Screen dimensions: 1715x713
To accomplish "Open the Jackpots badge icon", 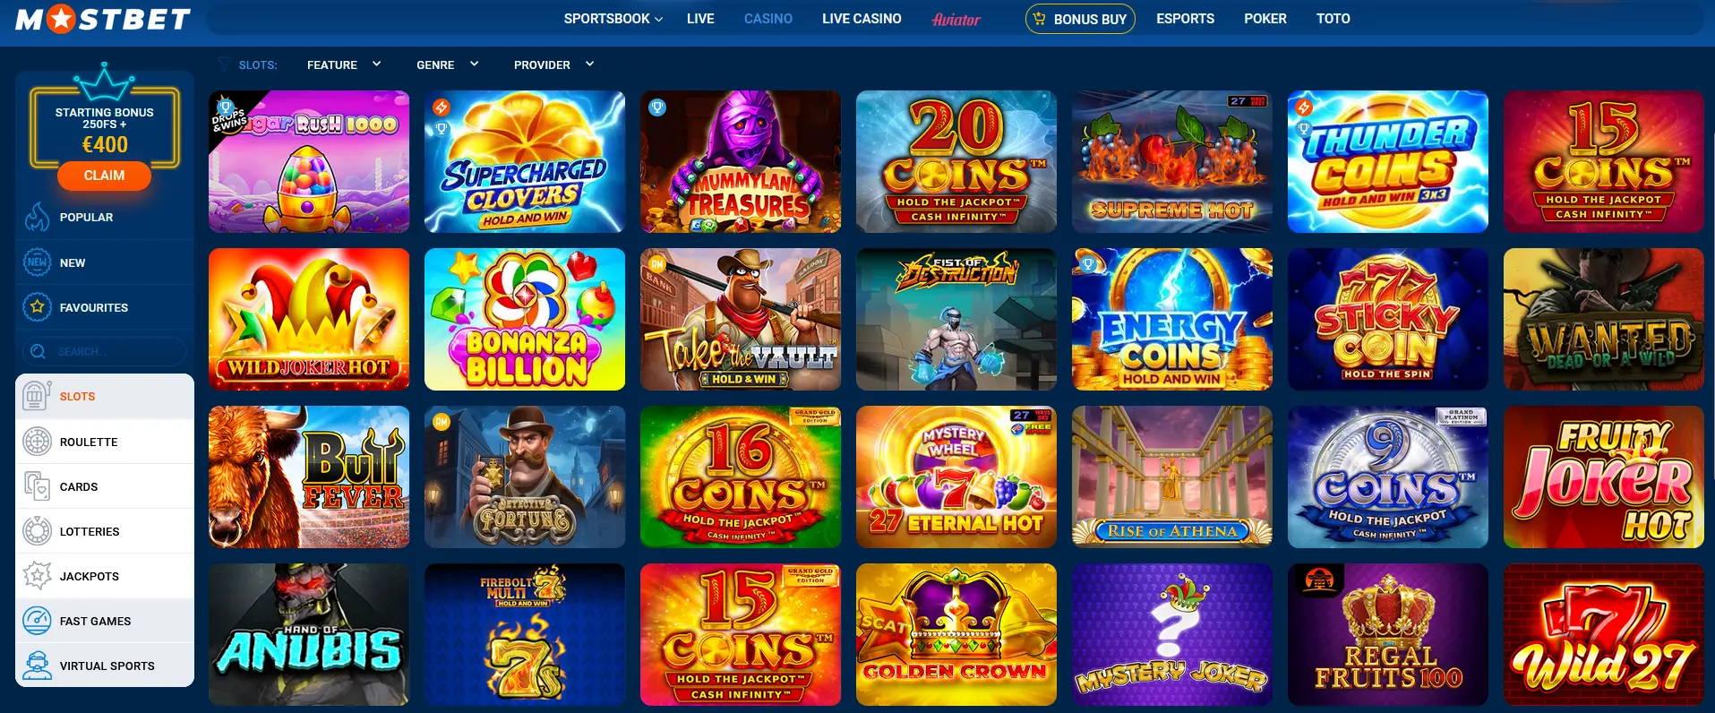I will coord(37,576).
